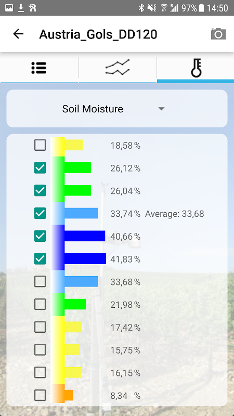Switch to the line chart tab
Viewport: 234px width, 416px height.
[118, 68]
